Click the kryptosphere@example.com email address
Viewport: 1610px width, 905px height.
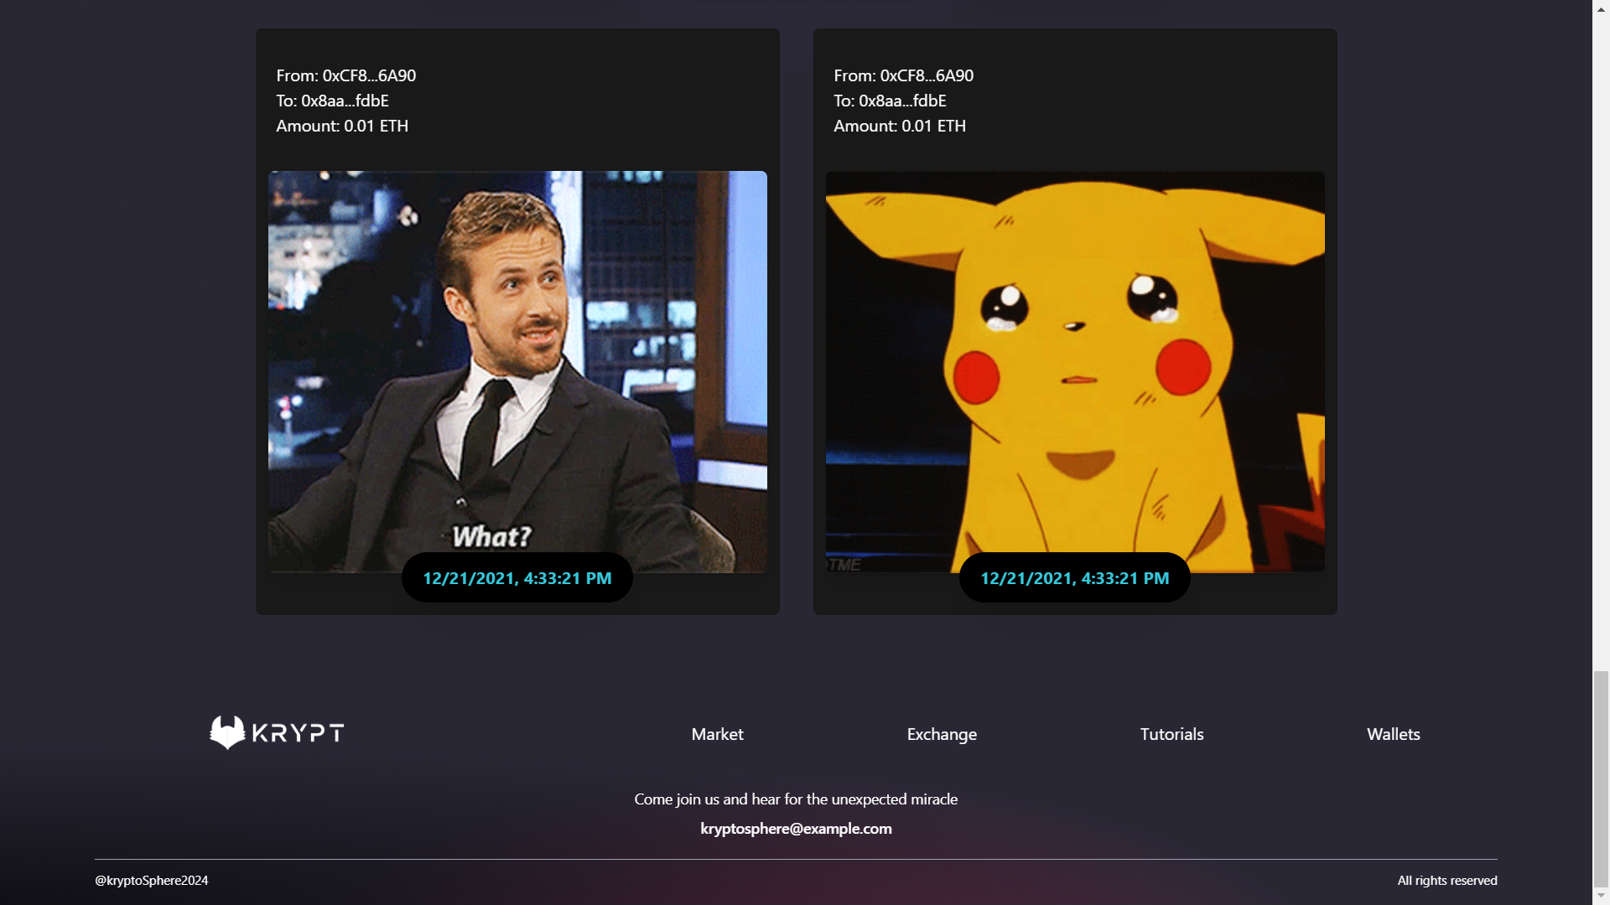click(x=796, y=828)
